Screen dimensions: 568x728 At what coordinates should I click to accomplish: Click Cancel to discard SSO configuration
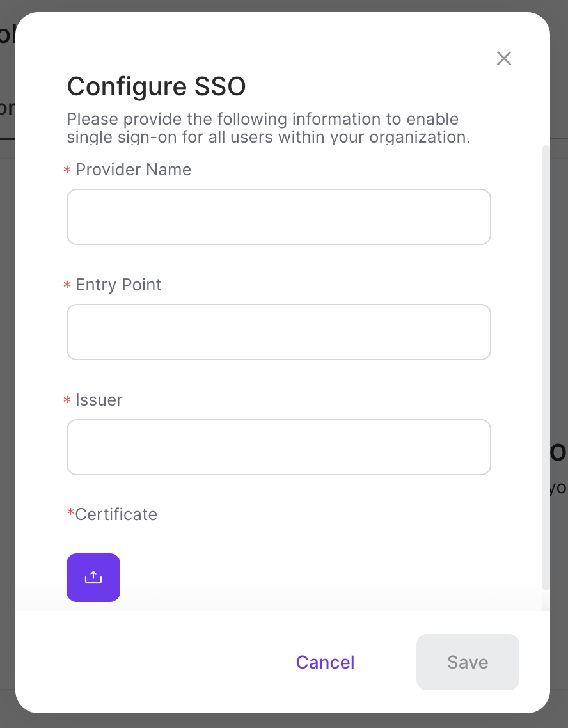click(325, 662)
